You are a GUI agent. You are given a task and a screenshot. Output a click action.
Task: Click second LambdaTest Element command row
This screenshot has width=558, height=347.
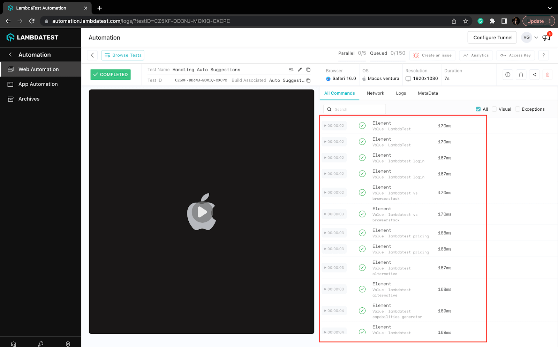point(403,142)
